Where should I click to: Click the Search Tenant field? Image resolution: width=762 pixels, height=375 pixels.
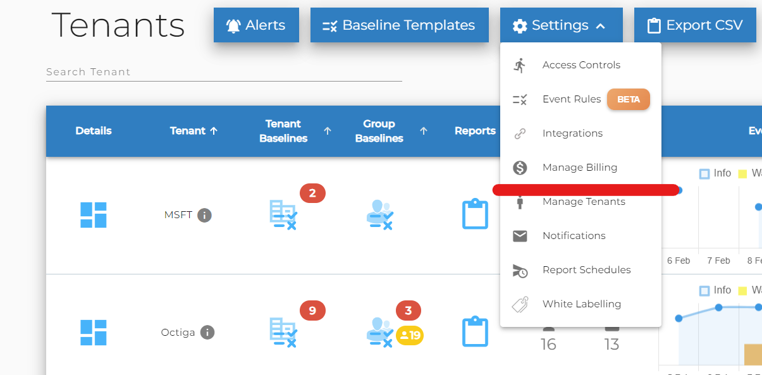(224, 72)
